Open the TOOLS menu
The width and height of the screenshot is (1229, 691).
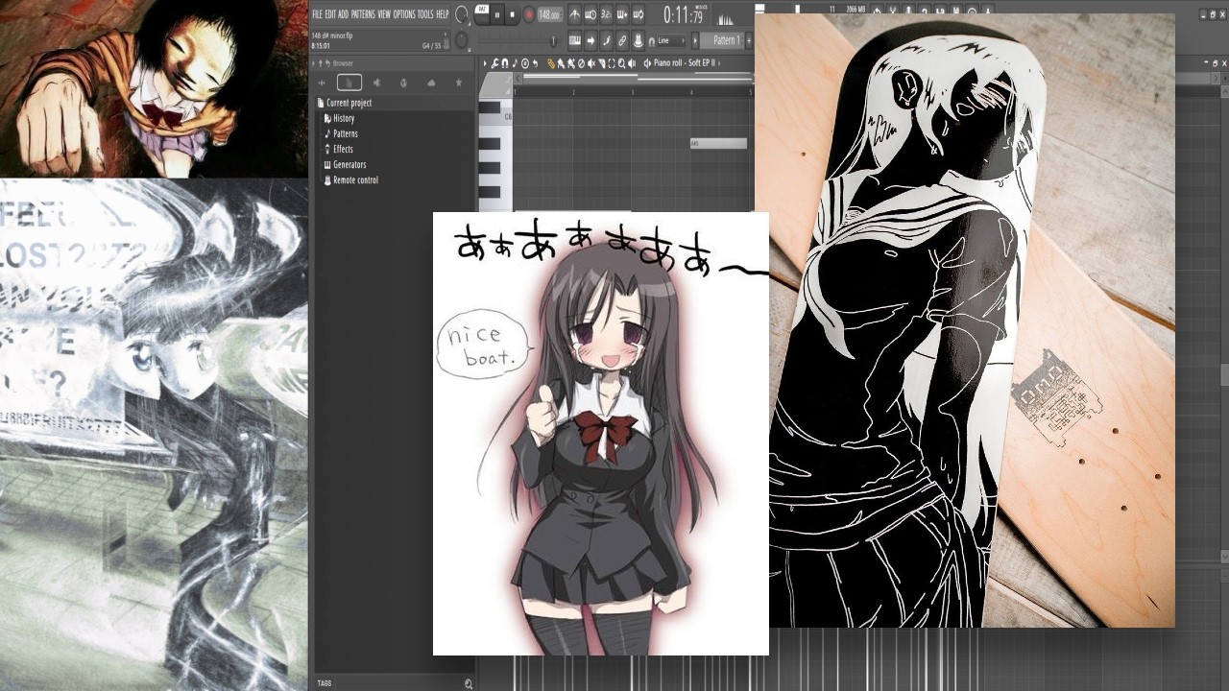pyautogui.click(x=425, y=14)
